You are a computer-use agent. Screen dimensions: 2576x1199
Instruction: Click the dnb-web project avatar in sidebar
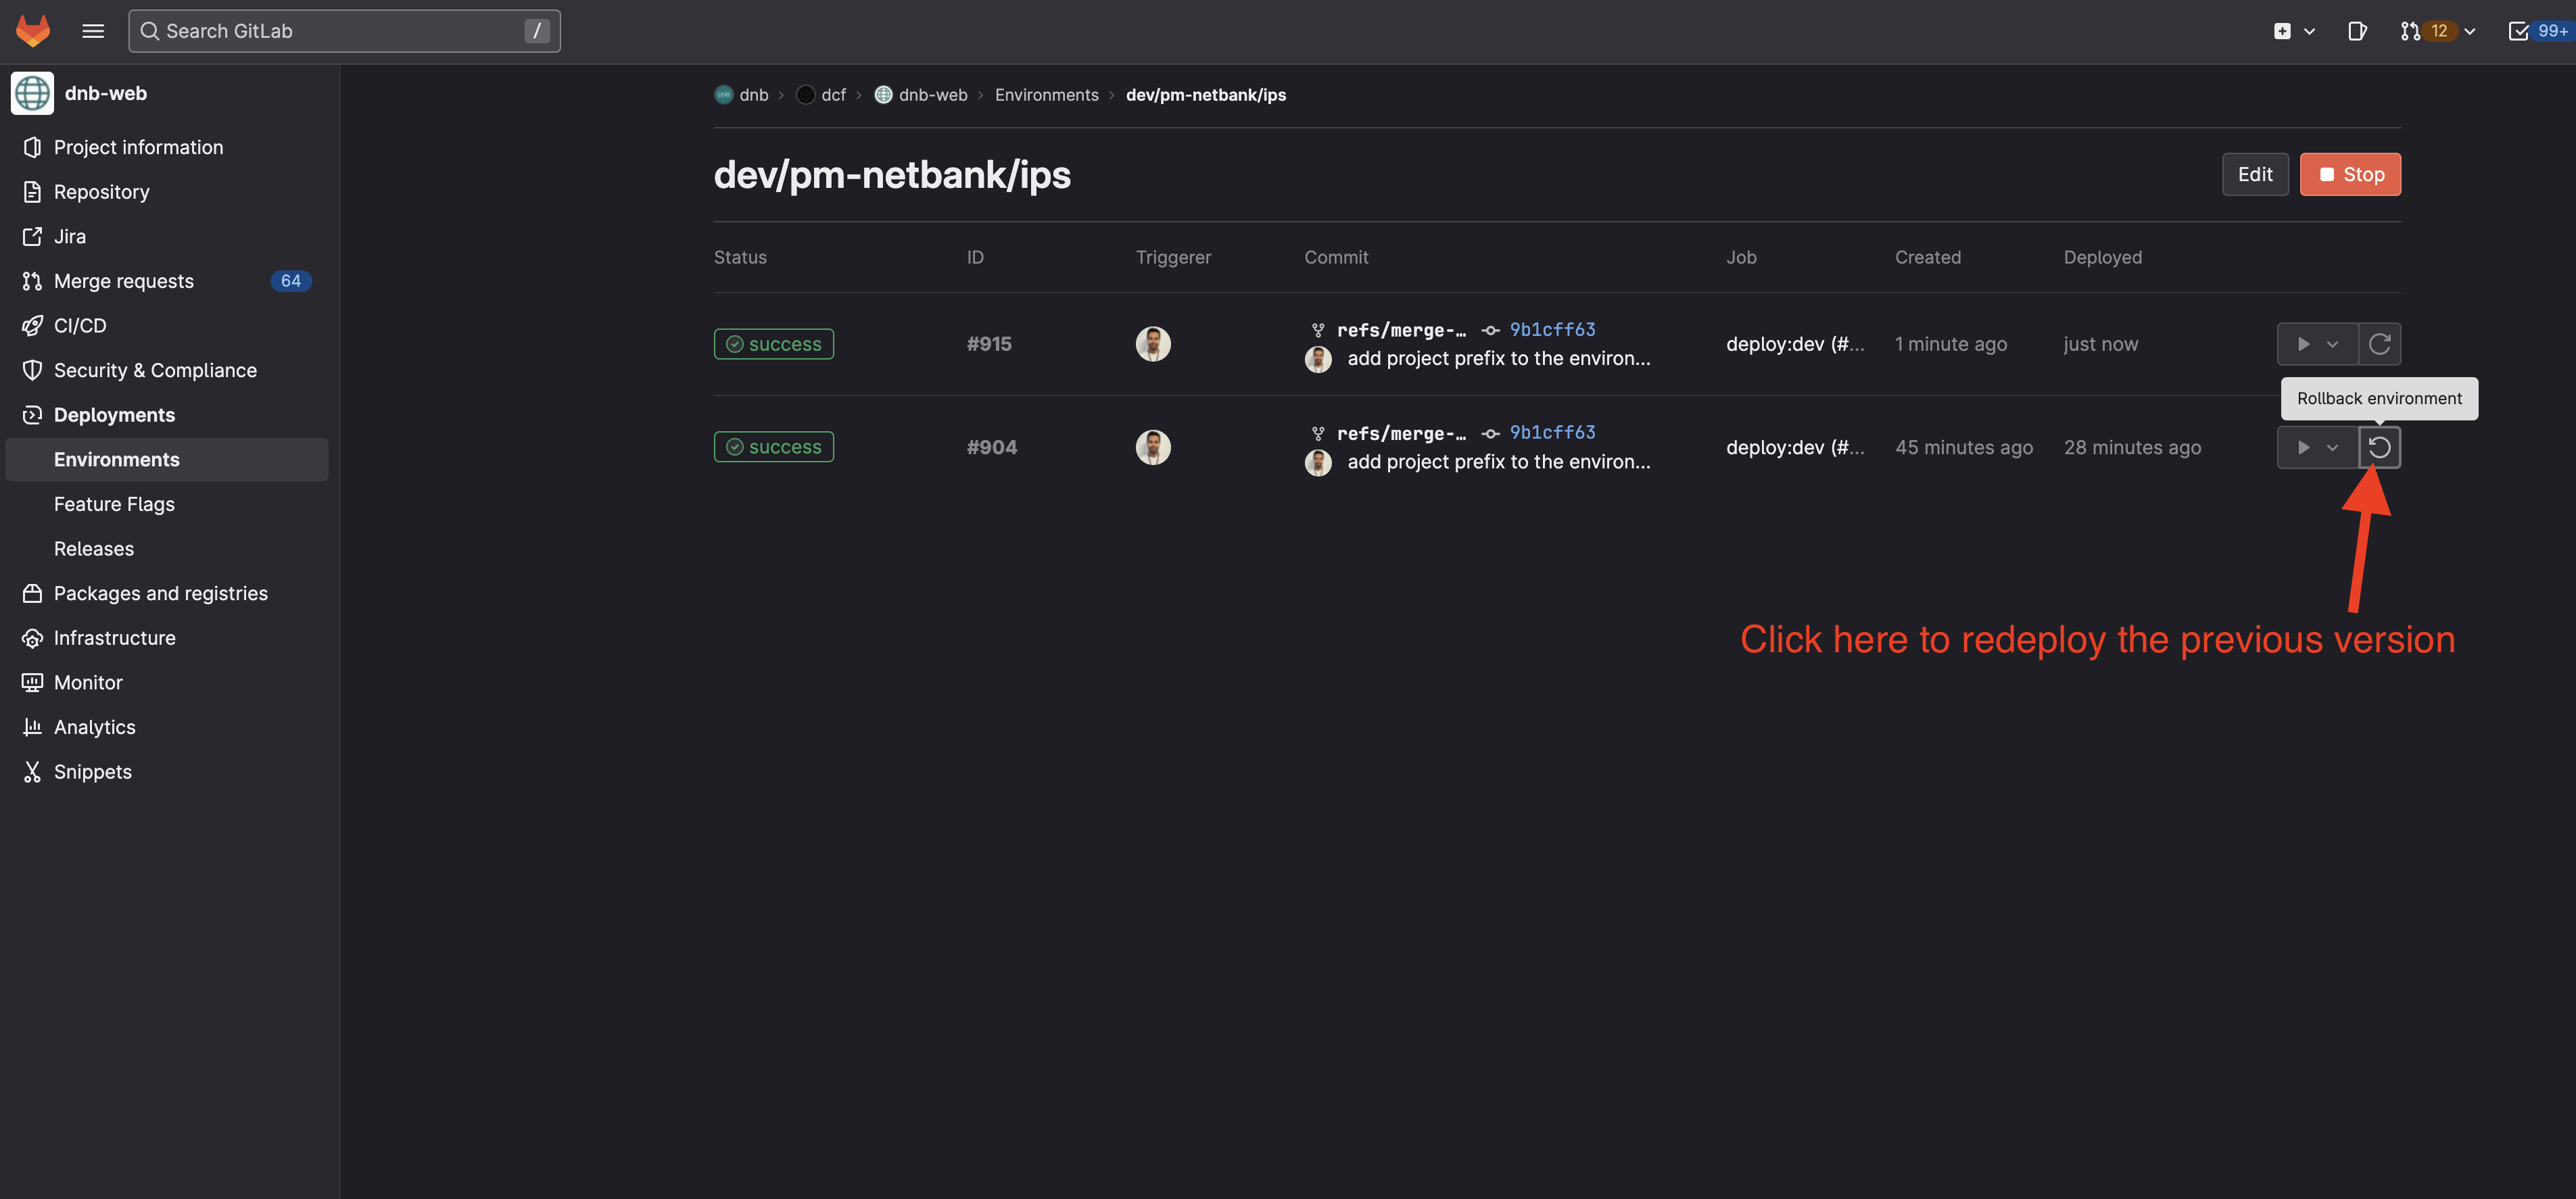(x=32, y=93)
